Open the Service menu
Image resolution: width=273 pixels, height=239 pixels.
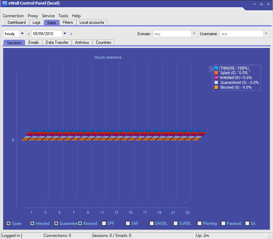[x=48, y=16]
